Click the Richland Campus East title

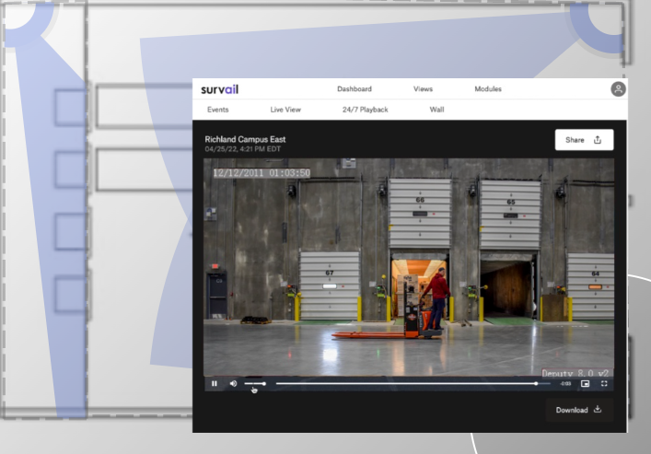[x=245, y=139]
